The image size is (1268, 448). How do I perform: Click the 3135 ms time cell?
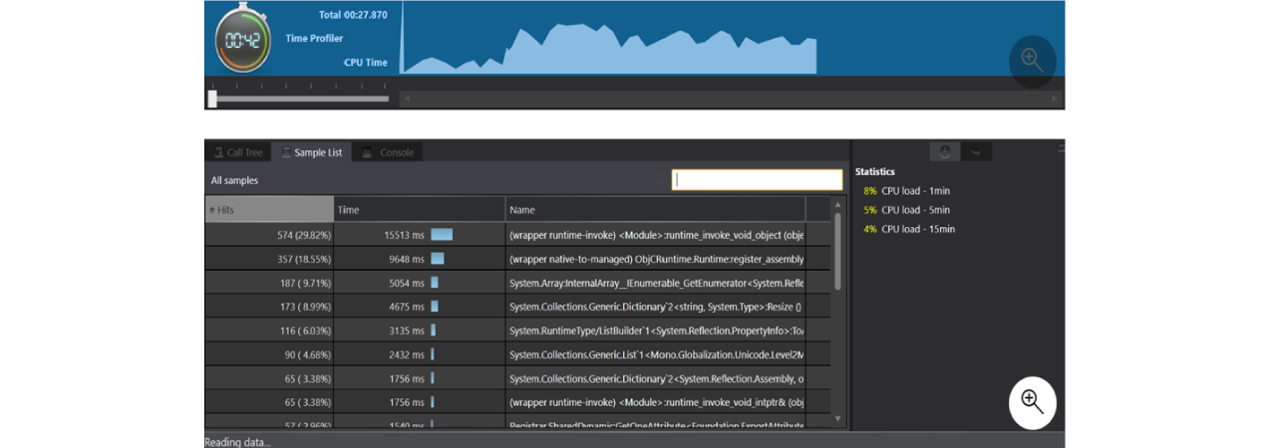pyautogui.click(x=419, y=330)
